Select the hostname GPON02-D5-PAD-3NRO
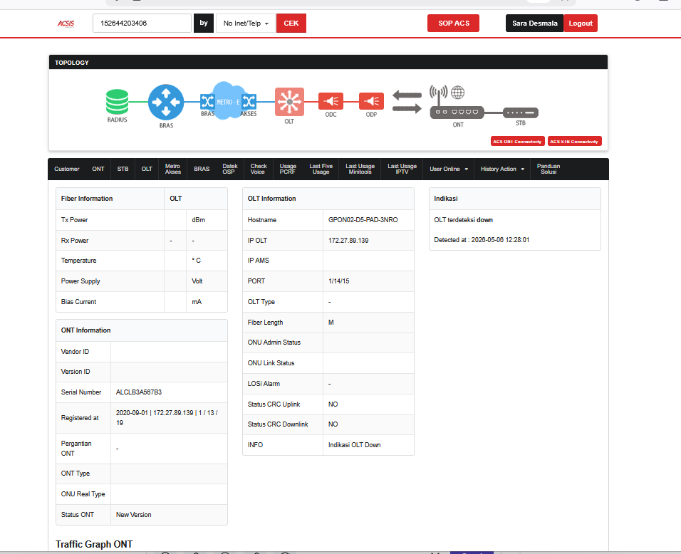The width and height of the screenshot is (681, 554). (363, 220)
